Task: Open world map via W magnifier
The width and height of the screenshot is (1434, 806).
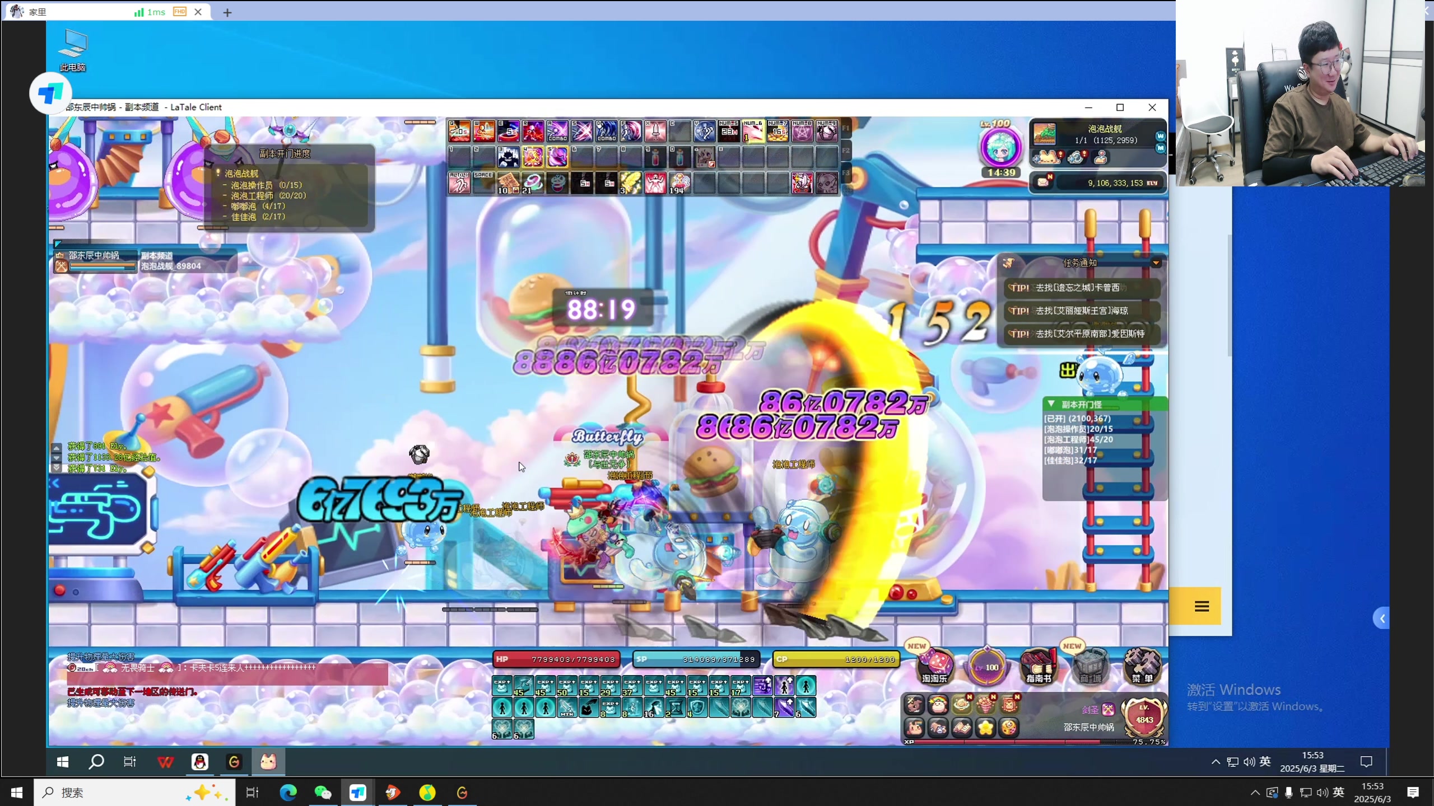Action: [1160, 137]
